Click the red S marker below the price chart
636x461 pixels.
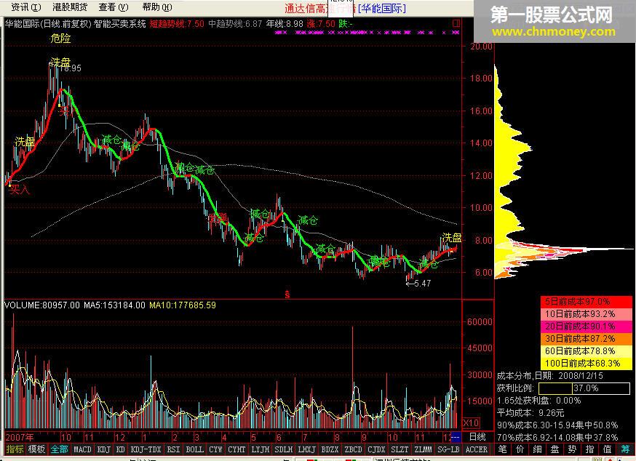pos(287,295)
